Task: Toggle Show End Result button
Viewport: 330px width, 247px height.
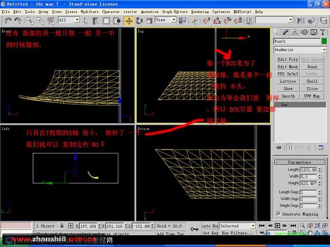Action: click(x=290, y=148)
